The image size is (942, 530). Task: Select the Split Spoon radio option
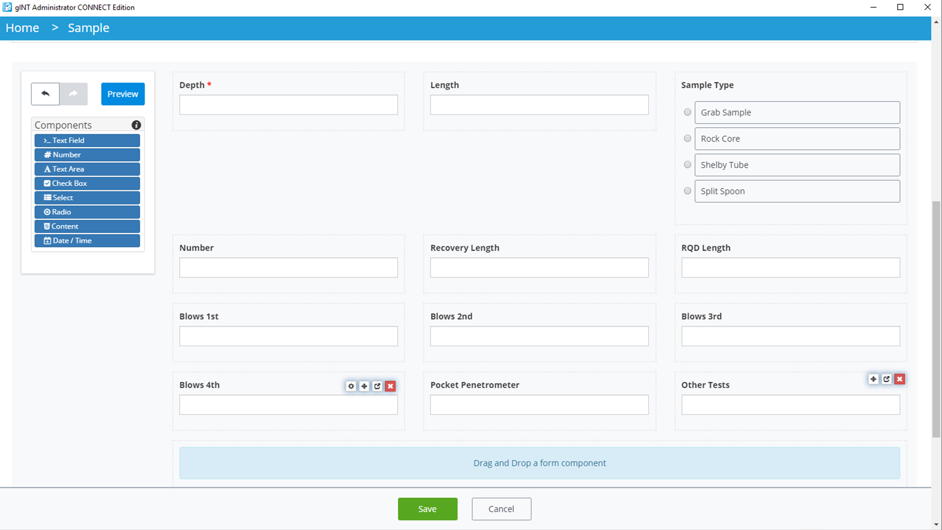coord(687,191)
